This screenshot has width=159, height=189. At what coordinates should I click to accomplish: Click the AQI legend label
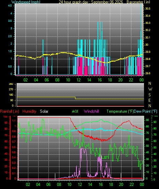(x=75, y=111)
